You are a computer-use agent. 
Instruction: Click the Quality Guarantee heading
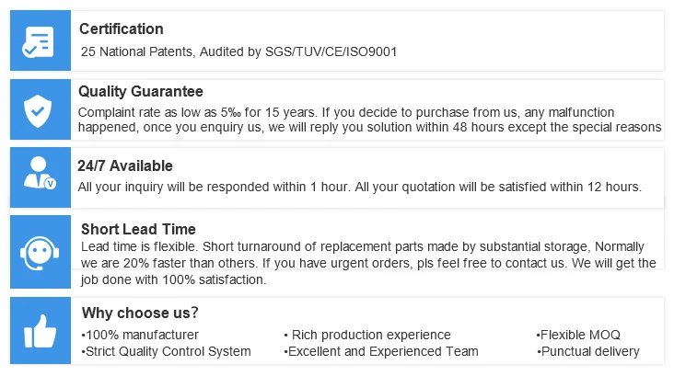[141, 92]
